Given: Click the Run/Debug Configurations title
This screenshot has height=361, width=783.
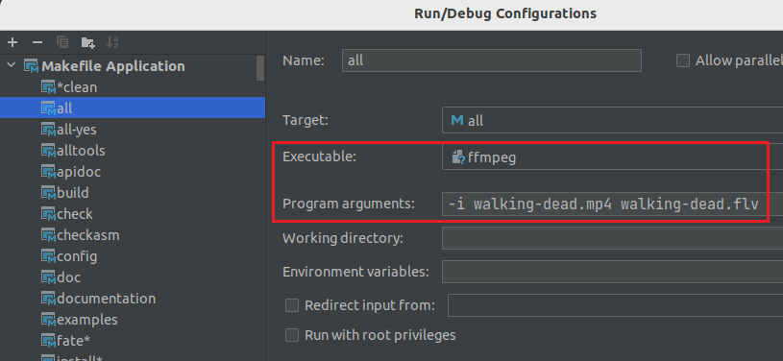Looking at the screenshot, I should pos(505,13).
